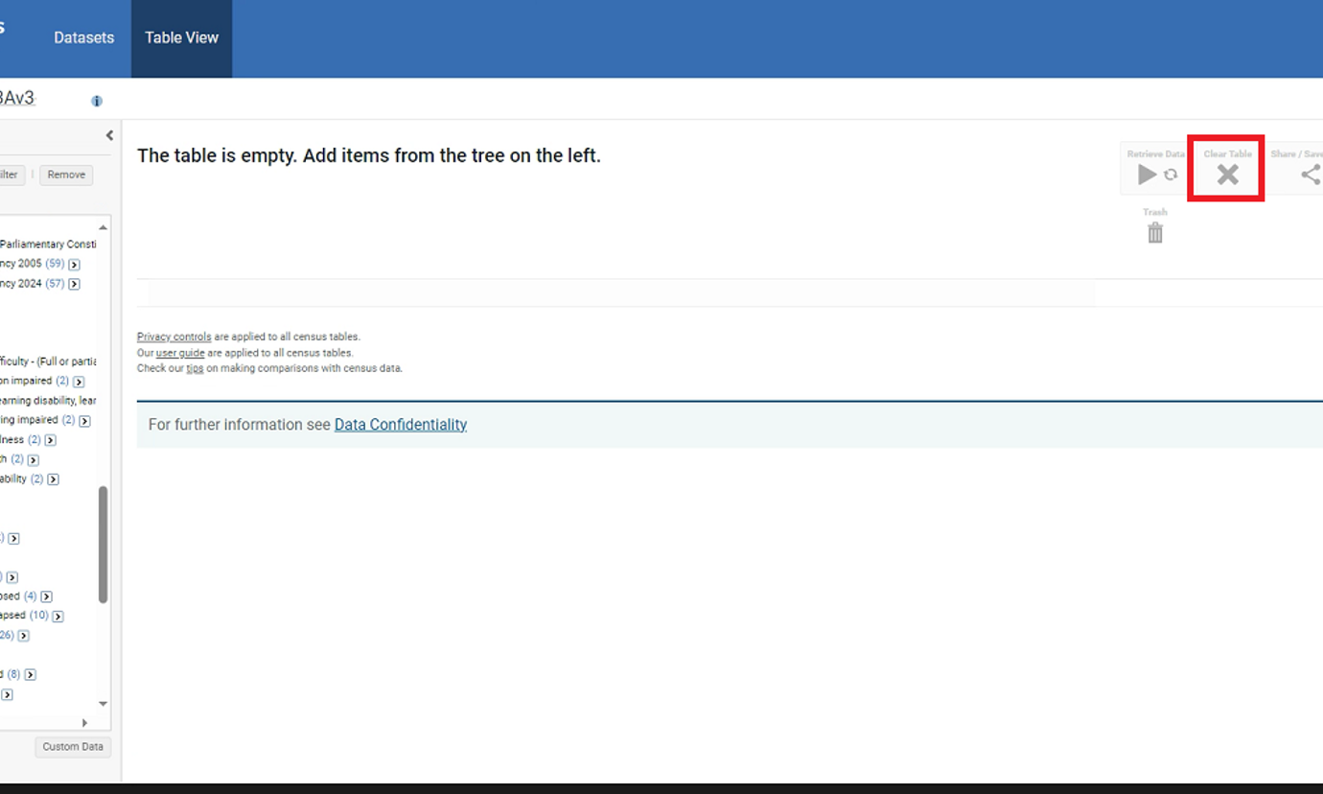Expand the hearing impaired (2) node
This screenshot has height=794, width=1323.
(84, 421)
